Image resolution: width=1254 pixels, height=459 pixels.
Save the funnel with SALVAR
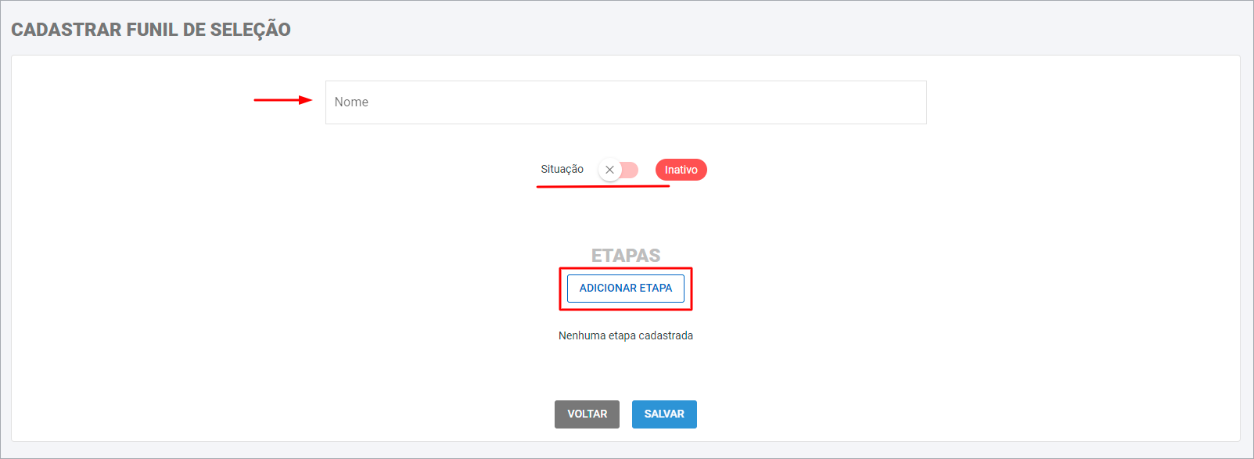(664, 414)
